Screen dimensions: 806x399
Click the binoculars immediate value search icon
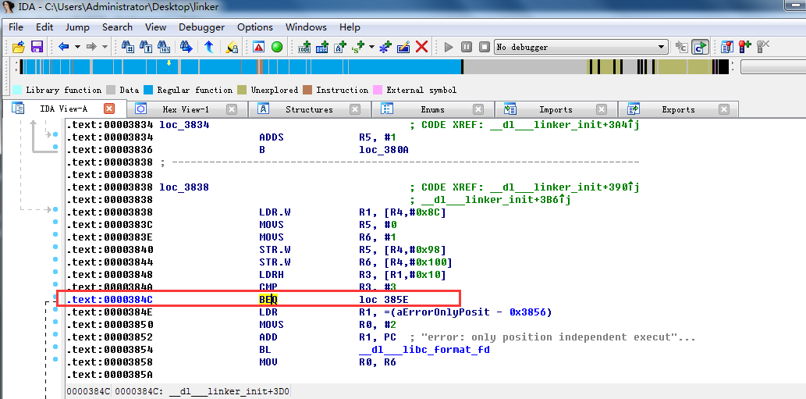click(128, 48)
